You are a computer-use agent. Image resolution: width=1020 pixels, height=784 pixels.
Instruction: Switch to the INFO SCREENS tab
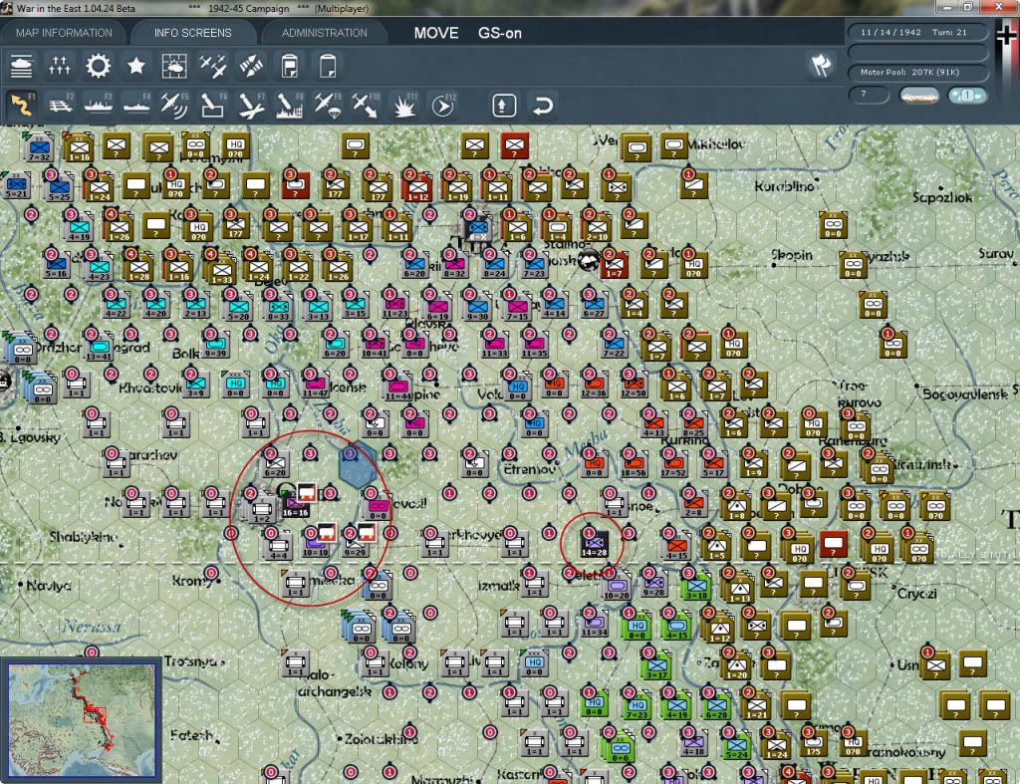click(192, 33)
